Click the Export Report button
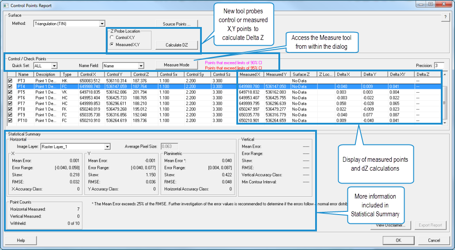This screenshot has width=455, height=250. tap(430, 225)
